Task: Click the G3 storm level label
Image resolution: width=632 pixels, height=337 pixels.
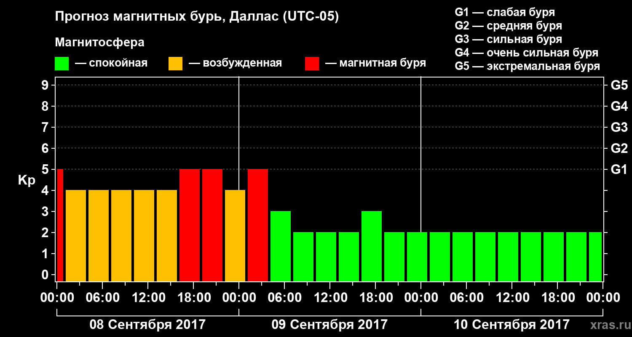Action: pos(619,127)
